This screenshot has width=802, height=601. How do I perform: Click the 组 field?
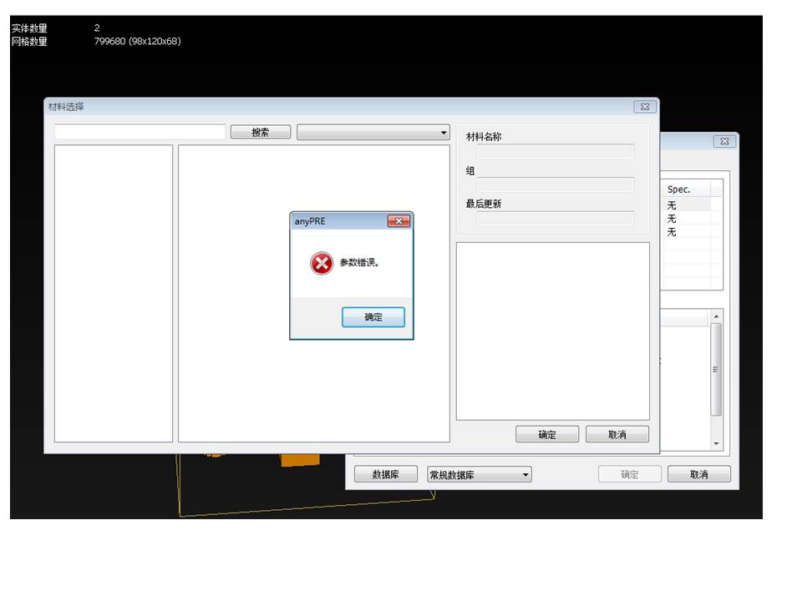pyautogui.click(x=555, y=185)
